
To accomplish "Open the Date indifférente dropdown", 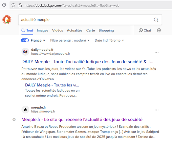I will pyautogui.click(x=109, y=41).
